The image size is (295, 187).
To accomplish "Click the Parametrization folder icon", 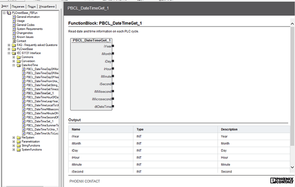I will click(18, 142).
